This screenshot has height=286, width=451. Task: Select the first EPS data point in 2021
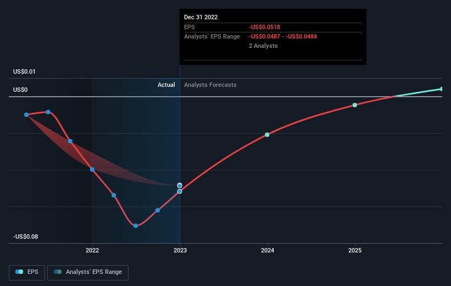point(26,115)
